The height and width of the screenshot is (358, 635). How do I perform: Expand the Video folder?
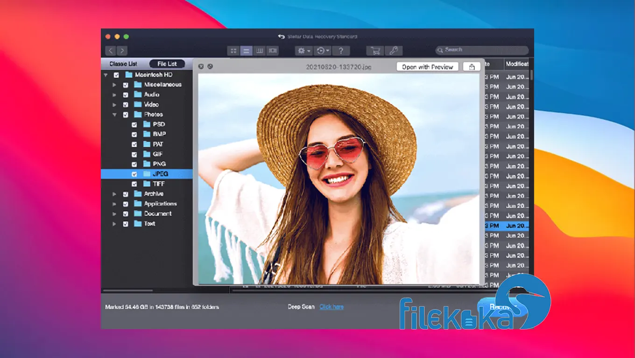pyautogui.click(x=114, y=104)
